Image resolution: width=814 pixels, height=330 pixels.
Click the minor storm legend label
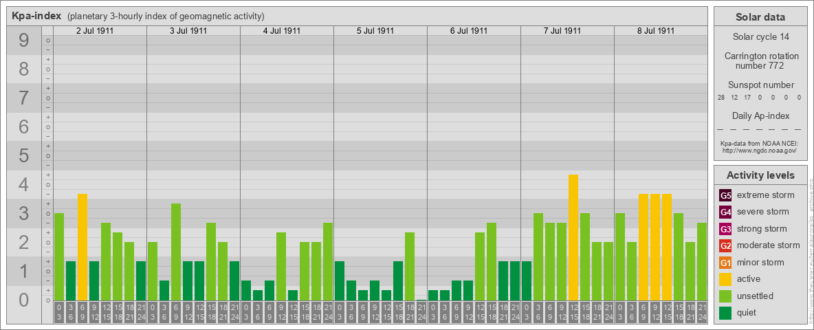[761, 262]
